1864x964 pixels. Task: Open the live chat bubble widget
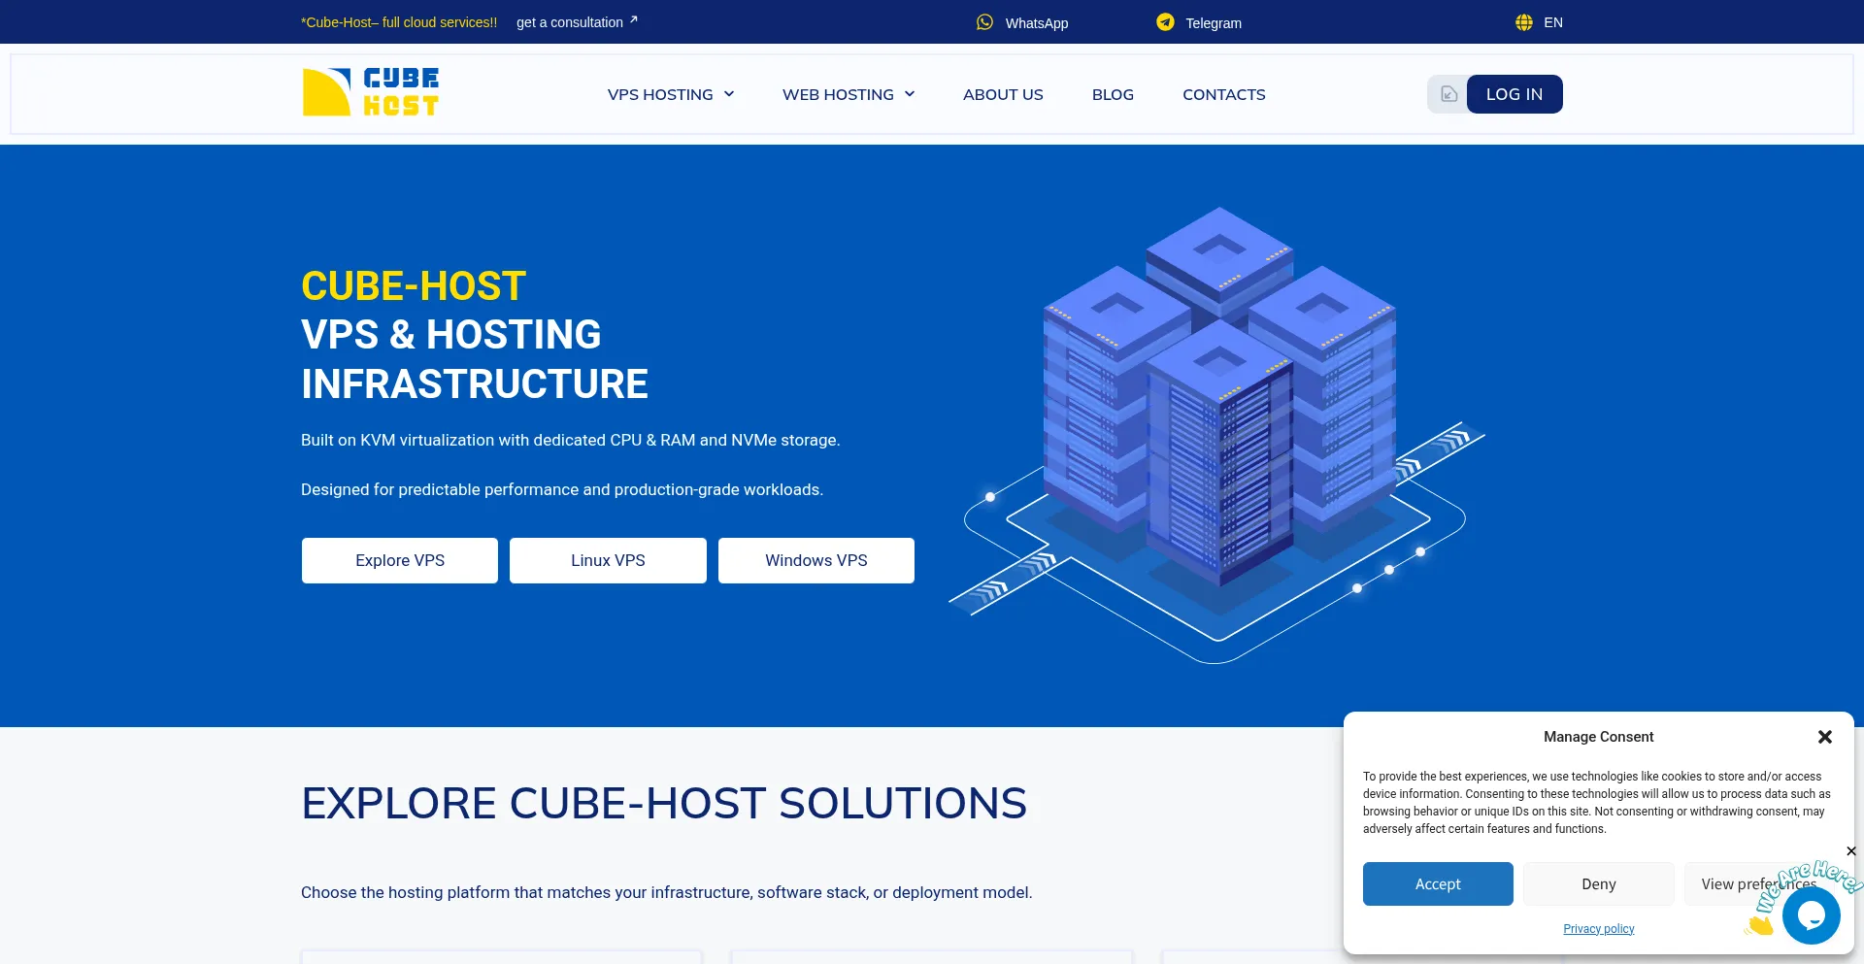point(1811,914)
